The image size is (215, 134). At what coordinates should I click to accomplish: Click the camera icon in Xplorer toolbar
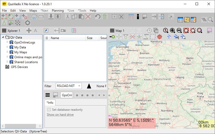click(x=63, y=31)
